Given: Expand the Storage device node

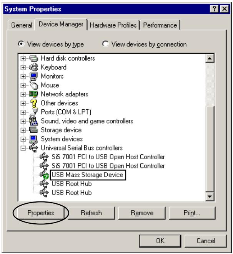Looking at the screenshot, I should pos(23,130).
